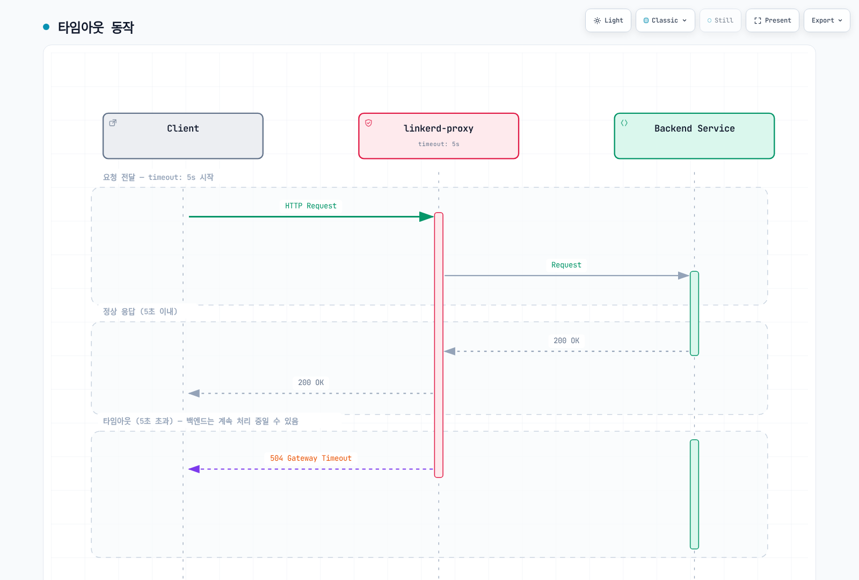The height and width of the screenshot is (580, 859).
Task: Click the blue dot before 타임아웃 동작 title
Action: pos(46,27)
